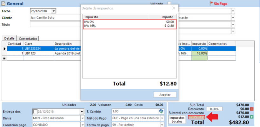260x127 pixels.
Task: Expand the Forma de pago dropdown
Action: [x=162, y=125]
